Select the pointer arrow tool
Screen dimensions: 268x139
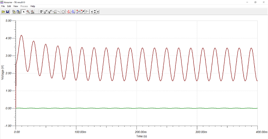coord(24,12)
